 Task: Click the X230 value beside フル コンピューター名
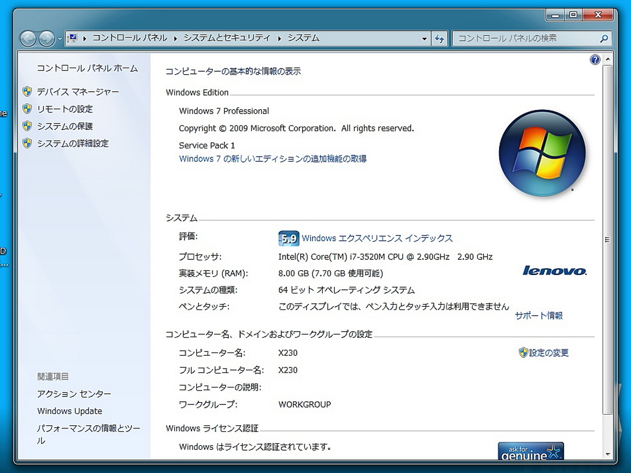point(288,371)
